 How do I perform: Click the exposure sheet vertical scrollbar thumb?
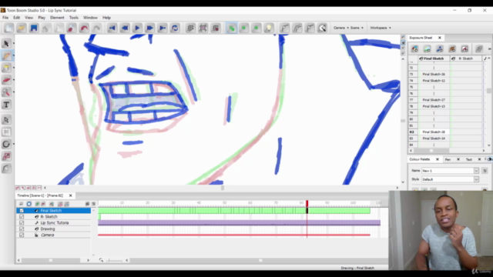tap(489, 91)
